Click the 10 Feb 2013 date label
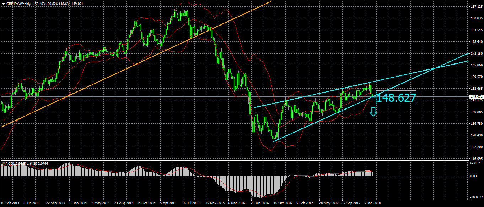This screenshot has height=207, width=484. pos(10,203)
